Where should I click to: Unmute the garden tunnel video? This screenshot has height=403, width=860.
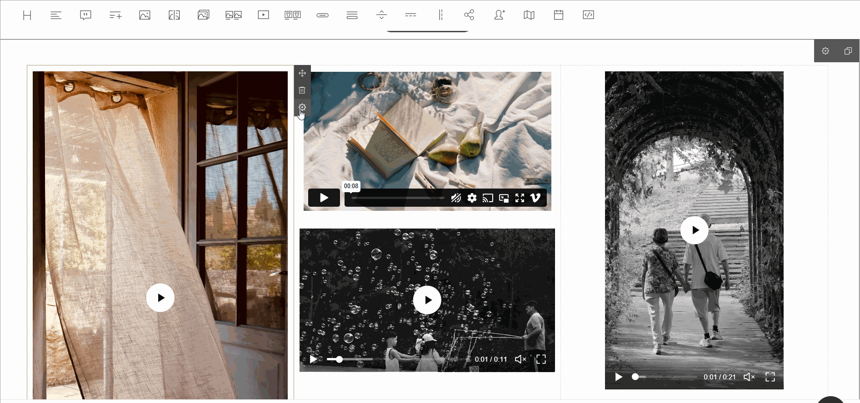pos(749,377)
